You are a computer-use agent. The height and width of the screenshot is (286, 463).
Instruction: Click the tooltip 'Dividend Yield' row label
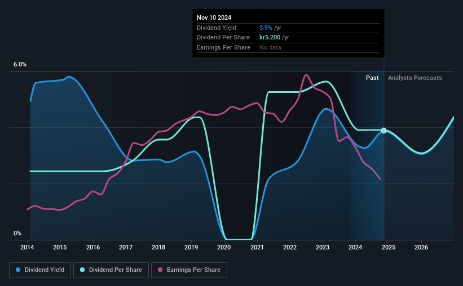(217, 28)
